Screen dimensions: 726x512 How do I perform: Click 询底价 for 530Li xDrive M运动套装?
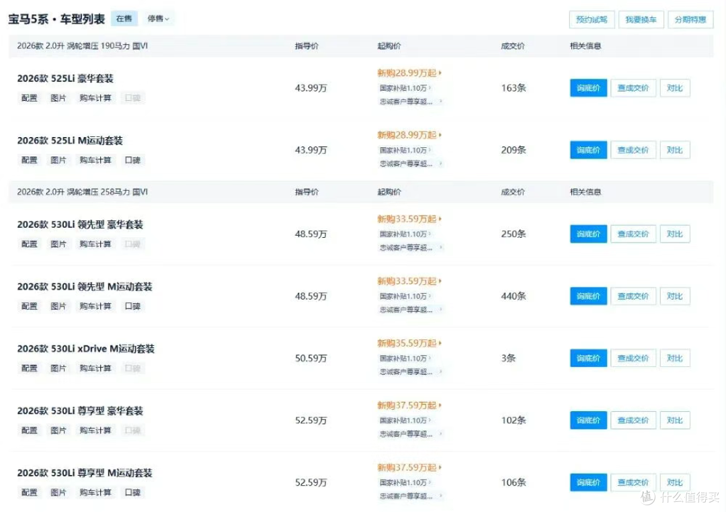pos(588,358)
